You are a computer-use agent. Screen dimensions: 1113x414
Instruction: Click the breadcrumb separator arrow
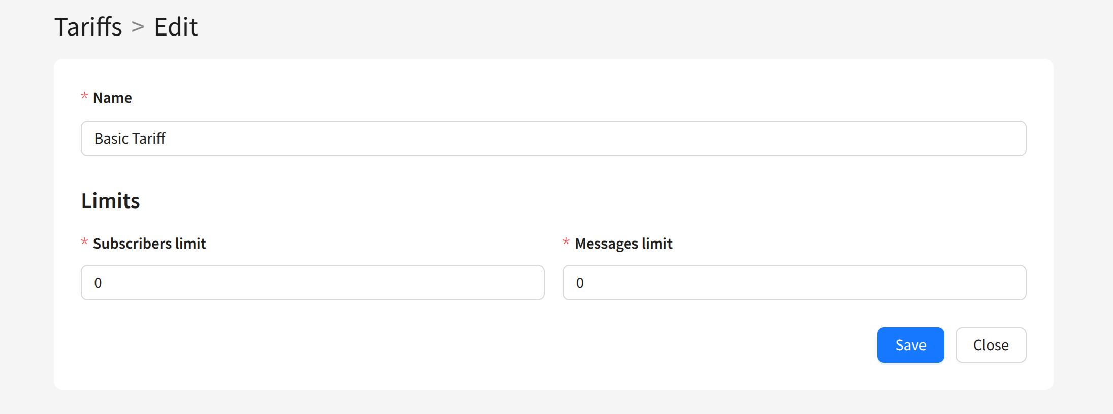pyautogui.click(x=138, y=27)
